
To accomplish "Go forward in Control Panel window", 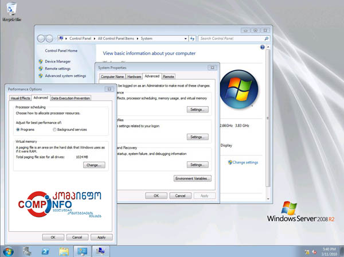I will pos(49,38).
